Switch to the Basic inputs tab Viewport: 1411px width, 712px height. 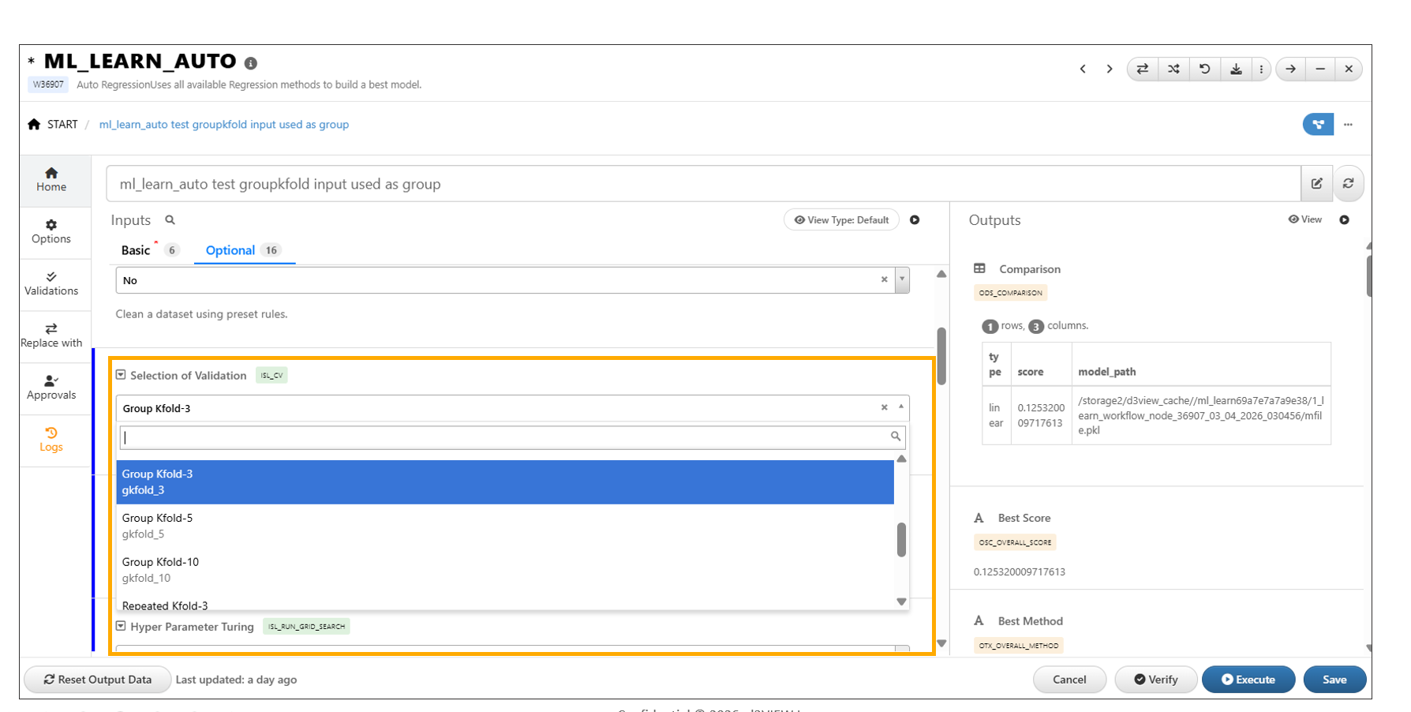(136, 250)
